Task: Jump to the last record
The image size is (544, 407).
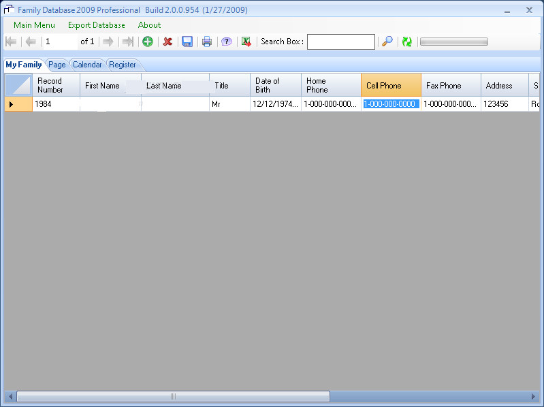Action: coord(128,42)
